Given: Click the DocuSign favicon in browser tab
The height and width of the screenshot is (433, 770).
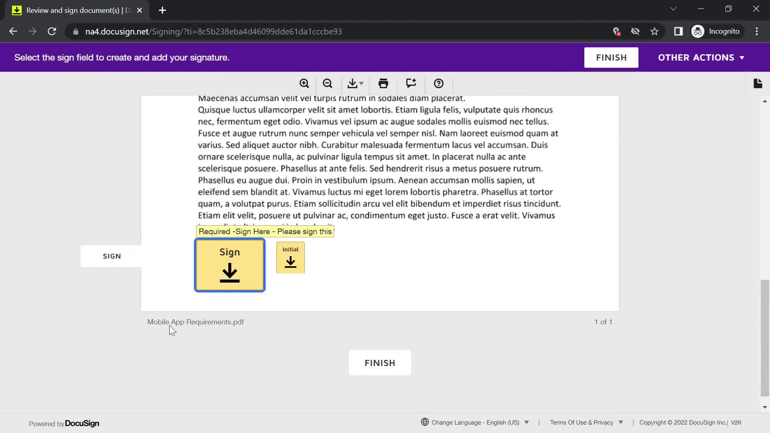Looking at the screenshot, I should [16, 10].
